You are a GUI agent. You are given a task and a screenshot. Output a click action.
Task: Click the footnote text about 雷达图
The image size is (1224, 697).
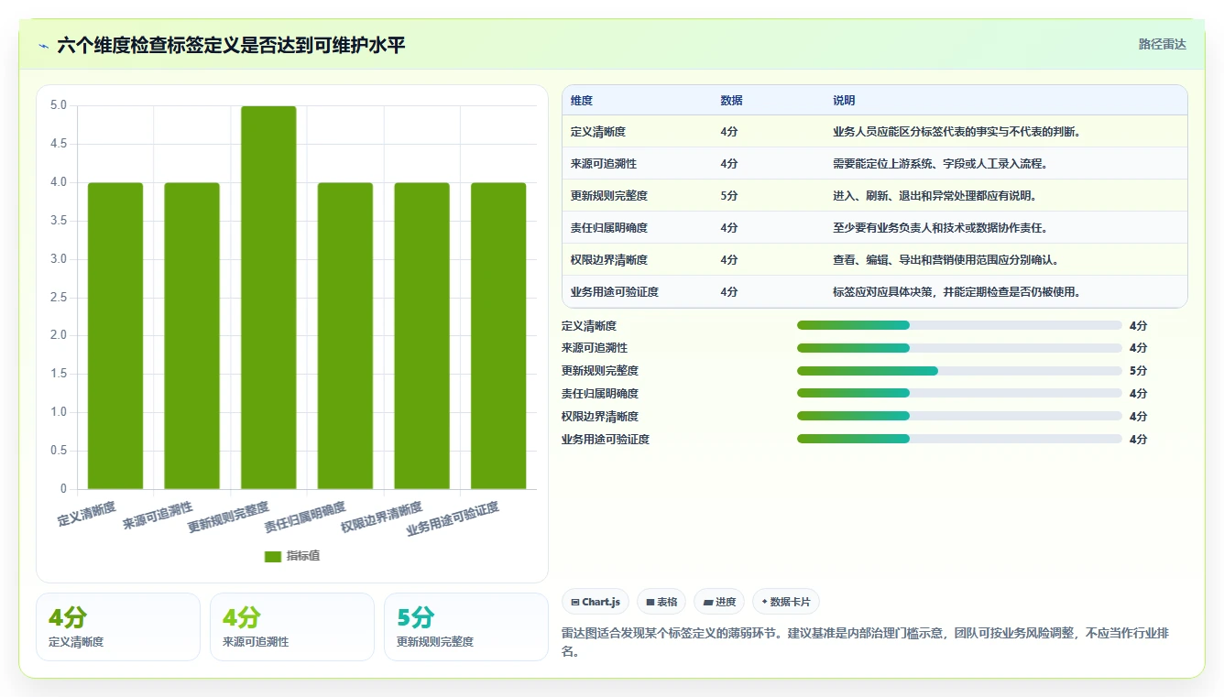pos(864,642)
